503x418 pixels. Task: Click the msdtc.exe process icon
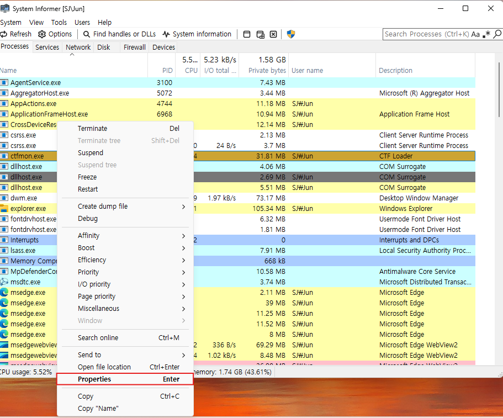[x=4, y=282]
